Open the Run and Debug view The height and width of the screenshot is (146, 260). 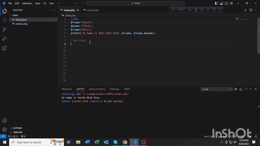(4, 39)
